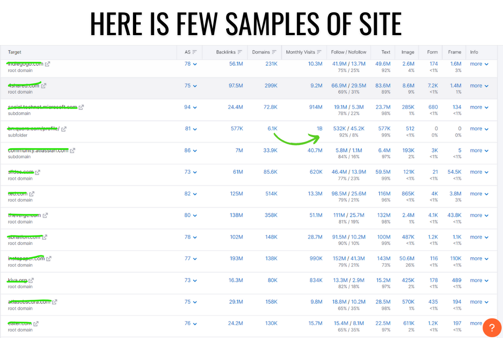Expand 'more' info for 4shared.com row
The image size is (503, 338).
pyautogui.click(x=479, y=86)
